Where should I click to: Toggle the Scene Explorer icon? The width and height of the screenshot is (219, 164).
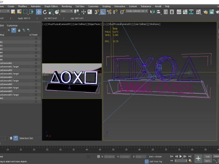(166, 12)
